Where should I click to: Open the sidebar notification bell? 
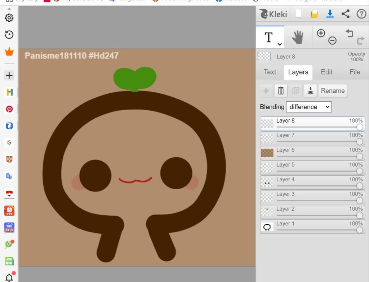10,277
